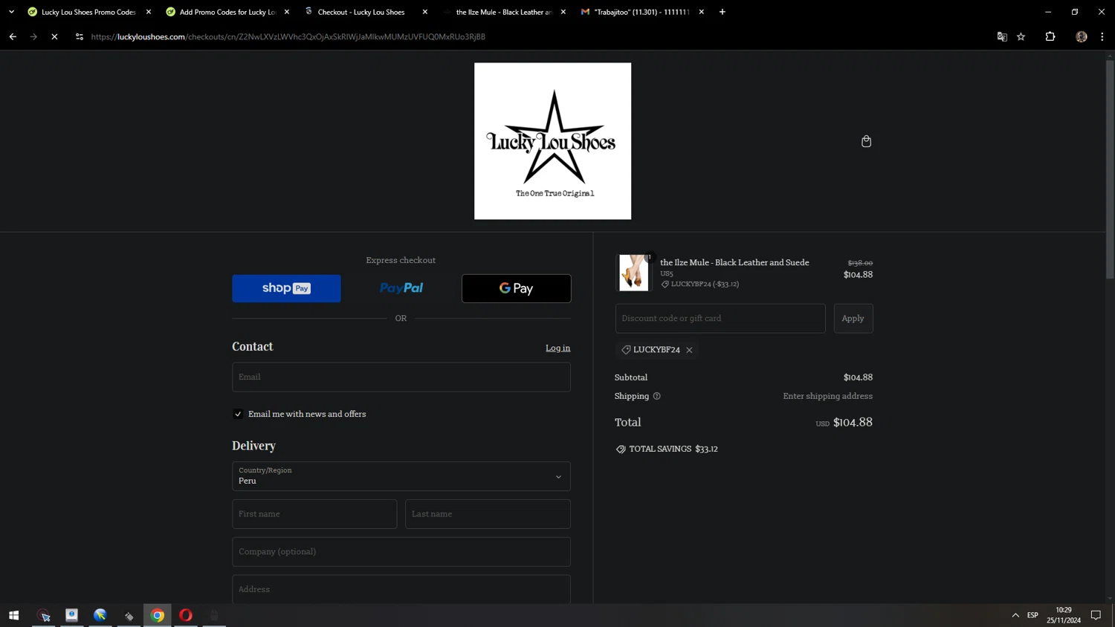Click the Lucky Lou Shoes logo
This screenshot has width=1115, height=627.
pos(553,141)
